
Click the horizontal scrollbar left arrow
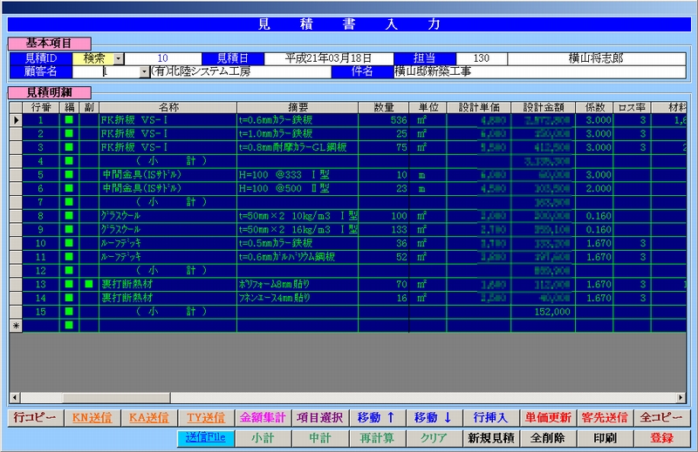16,398
